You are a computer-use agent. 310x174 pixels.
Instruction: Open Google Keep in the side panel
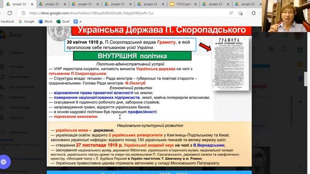pyautogui.click(x=300, y=64)
